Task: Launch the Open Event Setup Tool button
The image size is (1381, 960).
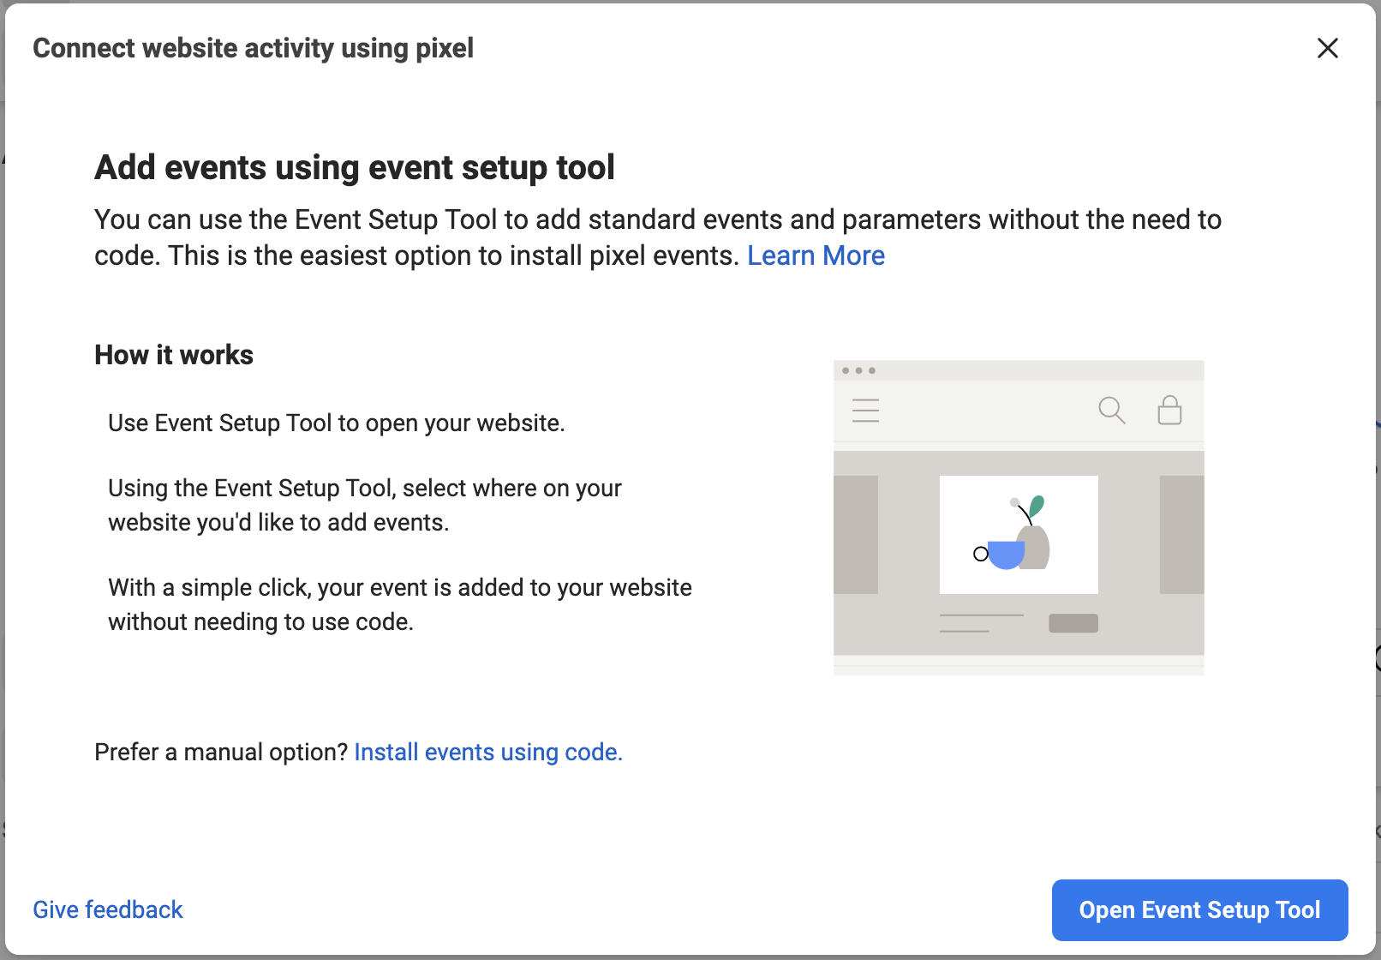Action: coord(1199,909)
